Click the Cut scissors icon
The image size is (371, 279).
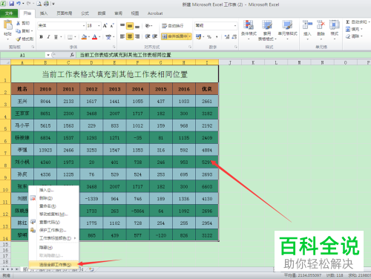tap(18, 23)
